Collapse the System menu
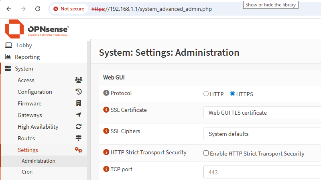 point(24,69)
